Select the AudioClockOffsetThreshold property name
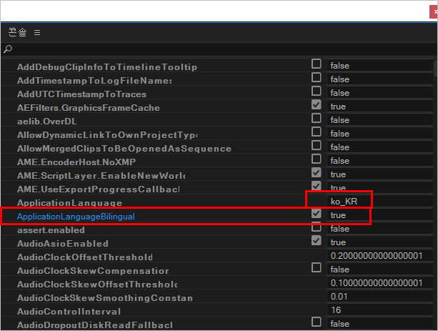Image resolution: width=438 pixels, height=331 pixels. click(x=85, y=257)
